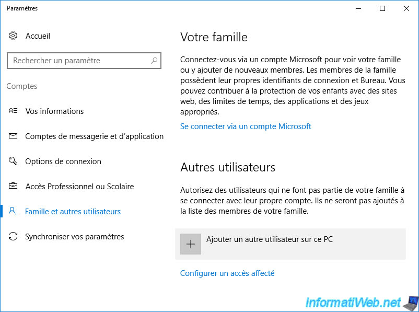
Task: Click the person-plus Famille icon
Action: pos(13,211)
